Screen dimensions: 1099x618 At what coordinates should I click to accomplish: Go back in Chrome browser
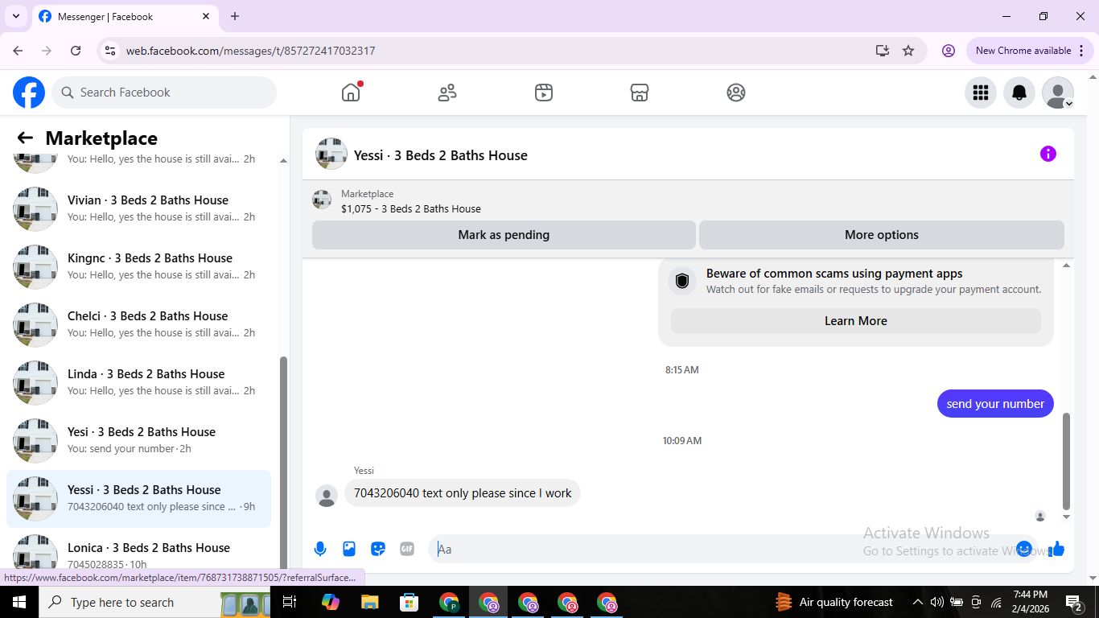point(19,51)
